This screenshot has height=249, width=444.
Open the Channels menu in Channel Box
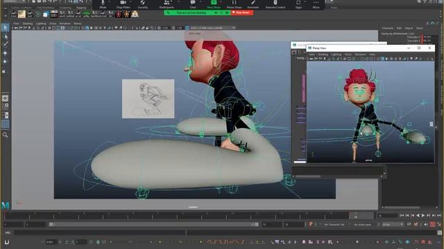tap(388, 28)
